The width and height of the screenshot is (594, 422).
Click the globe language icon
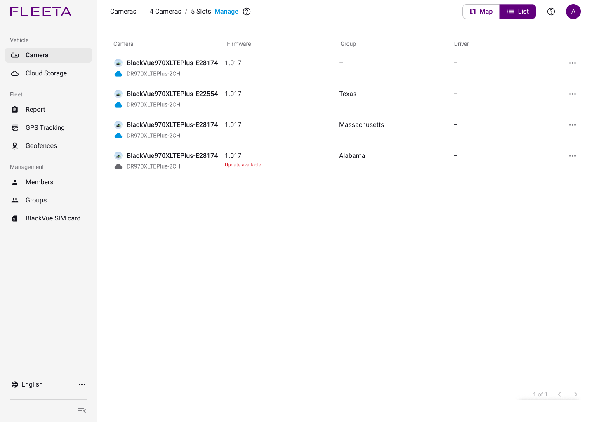[15, 384]
